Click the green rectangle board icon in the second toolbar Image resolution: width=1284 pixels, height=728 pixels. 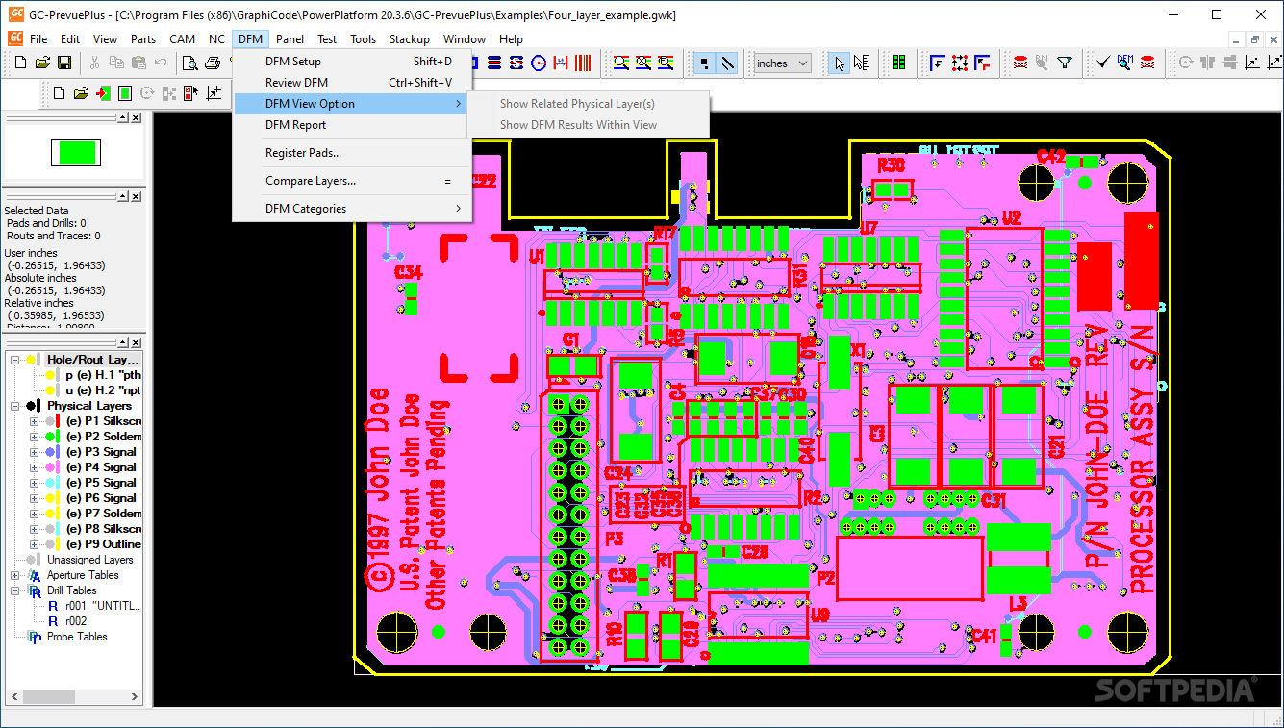125,93
